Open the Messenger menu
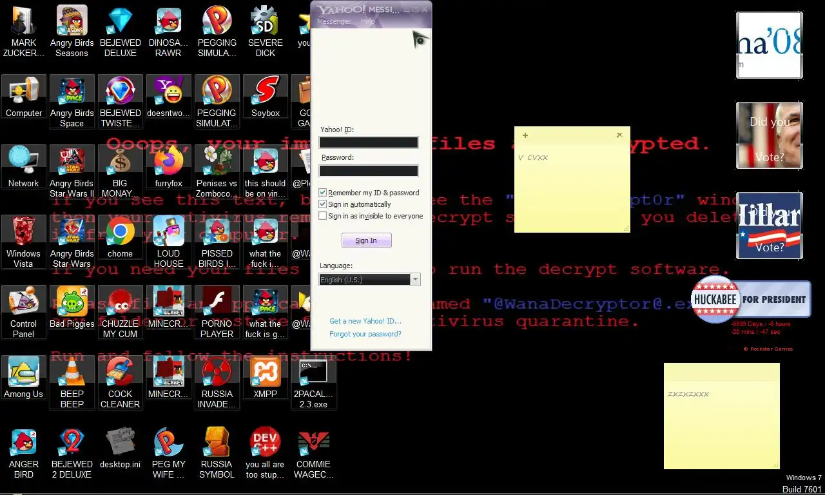 click(x=334, y=21)
